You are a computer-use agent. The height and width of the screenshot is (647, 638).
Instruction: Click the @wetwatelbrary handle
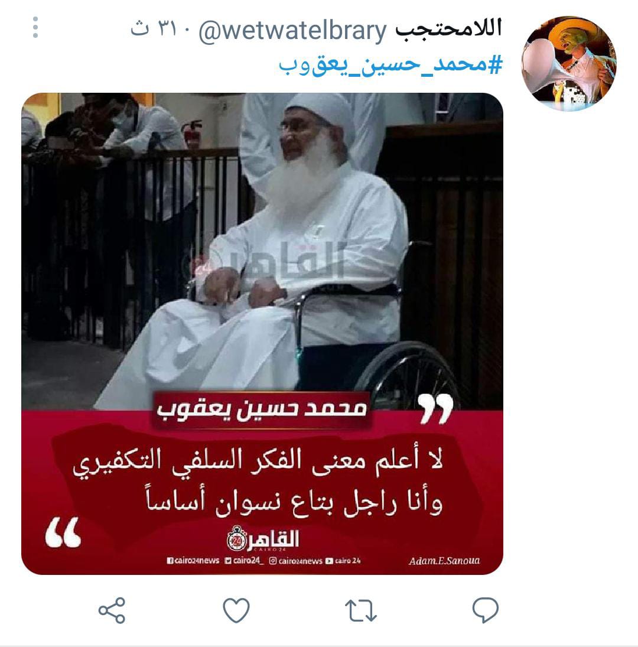coord(292,31)
